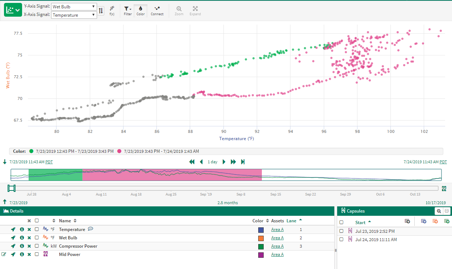
Task: Open the f(x) function tool
Action: click(112, 10)
